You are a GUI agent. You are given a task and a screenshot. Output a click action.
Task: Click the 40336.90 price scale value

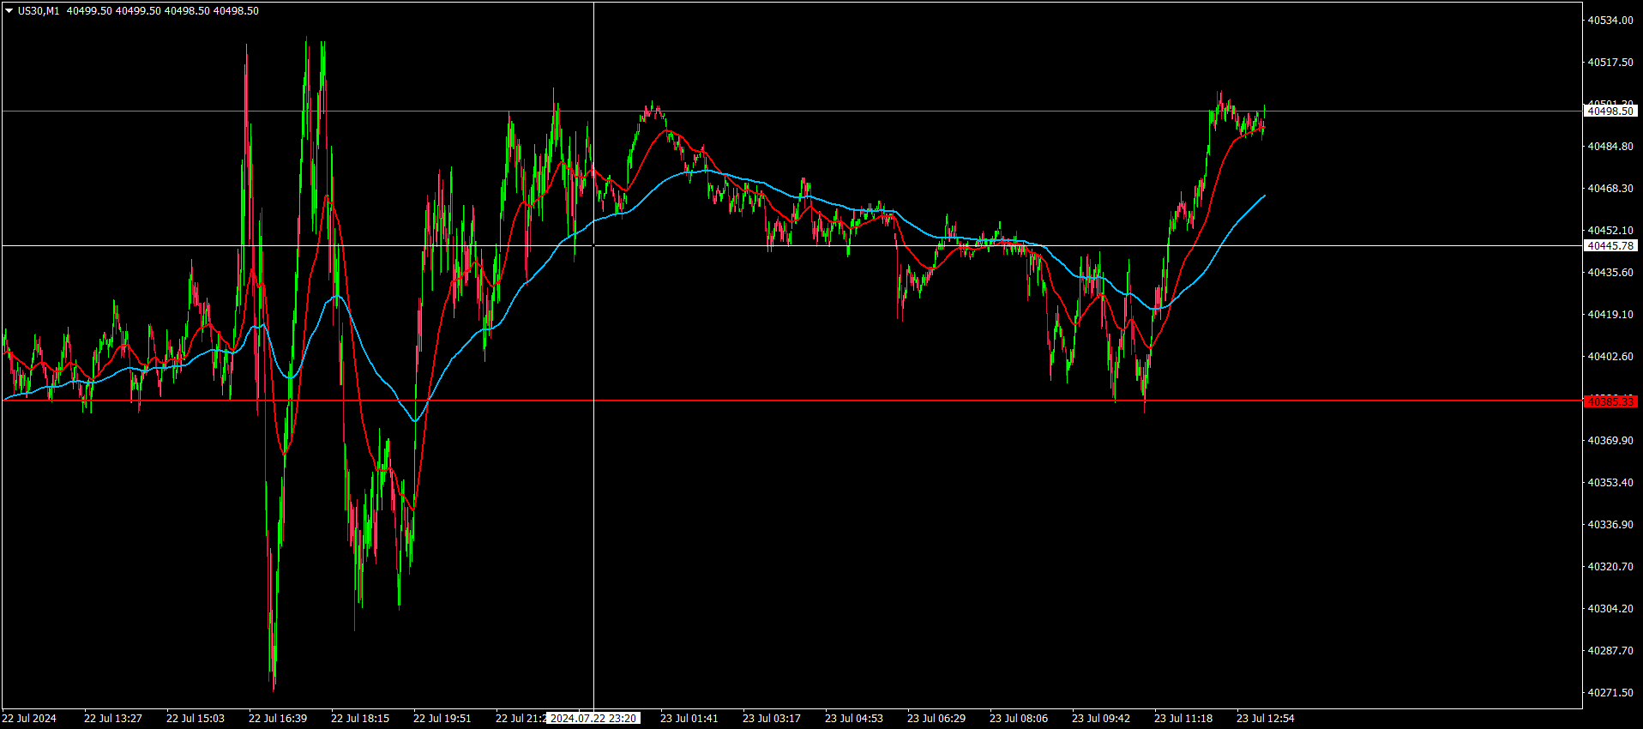[1610, 525]
